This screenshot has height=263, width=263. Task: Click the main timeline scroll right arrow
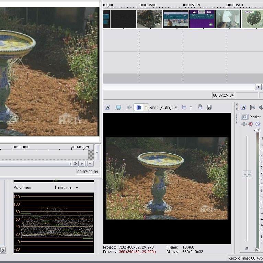pyautogui.click(x=258, y=87)
